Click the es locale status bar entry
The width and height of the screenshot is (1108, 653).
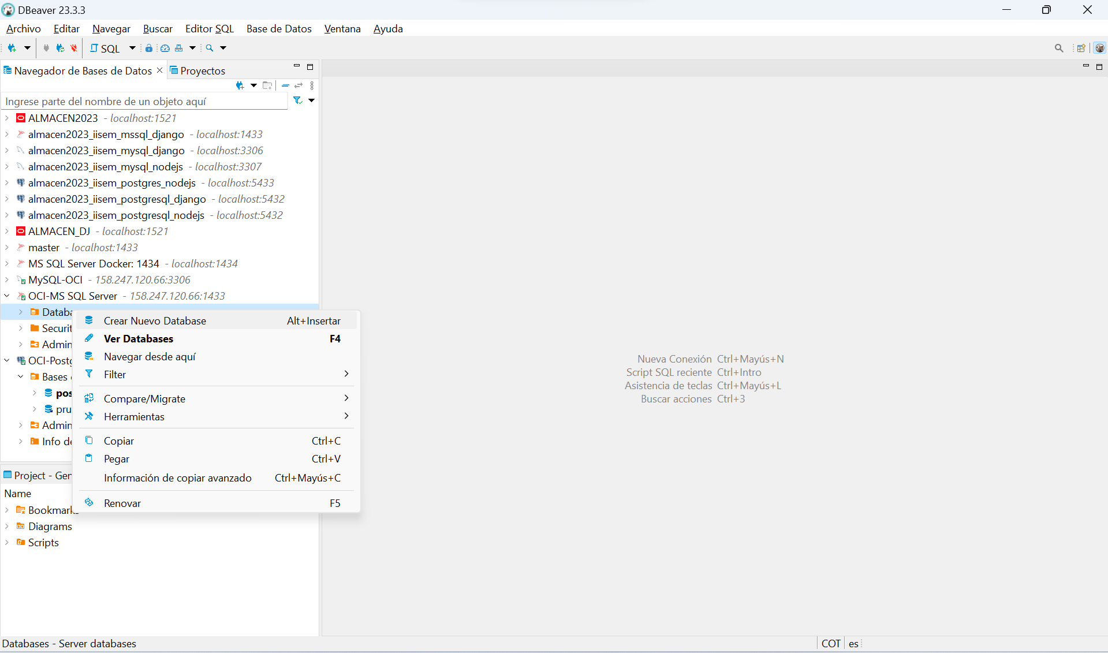click(853, 643)
